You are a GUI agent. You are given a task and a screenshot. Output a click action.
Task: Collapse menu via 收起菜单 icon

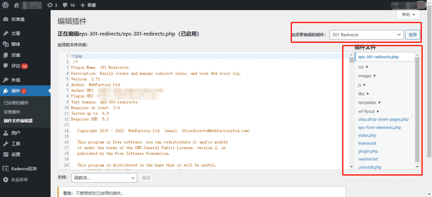click(x=5, y=180)
